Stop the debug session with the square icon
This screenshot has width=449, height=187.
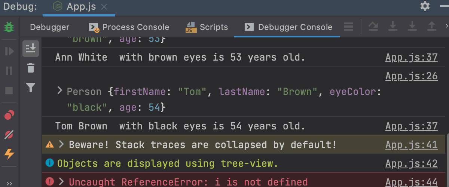pyautogui.click(x=9, y=90)
